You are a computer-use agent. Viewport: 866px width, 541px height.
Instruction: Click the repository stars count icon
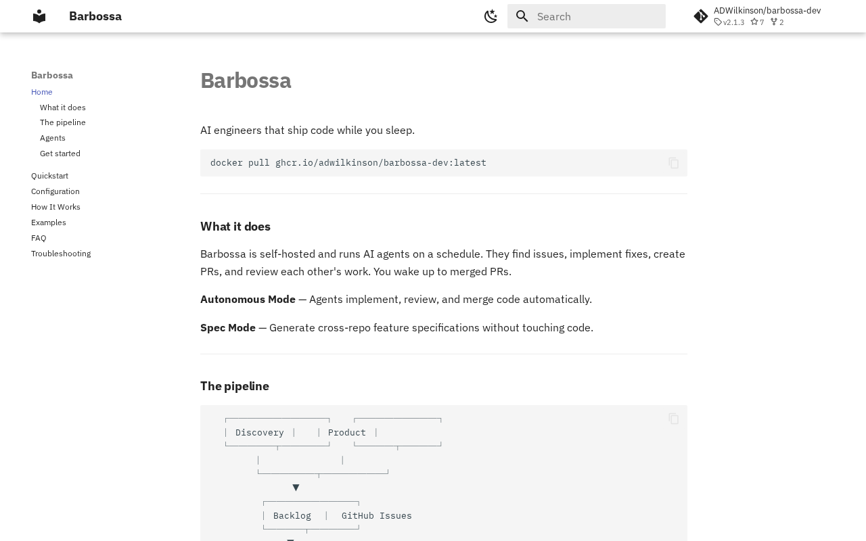(754, 22)
